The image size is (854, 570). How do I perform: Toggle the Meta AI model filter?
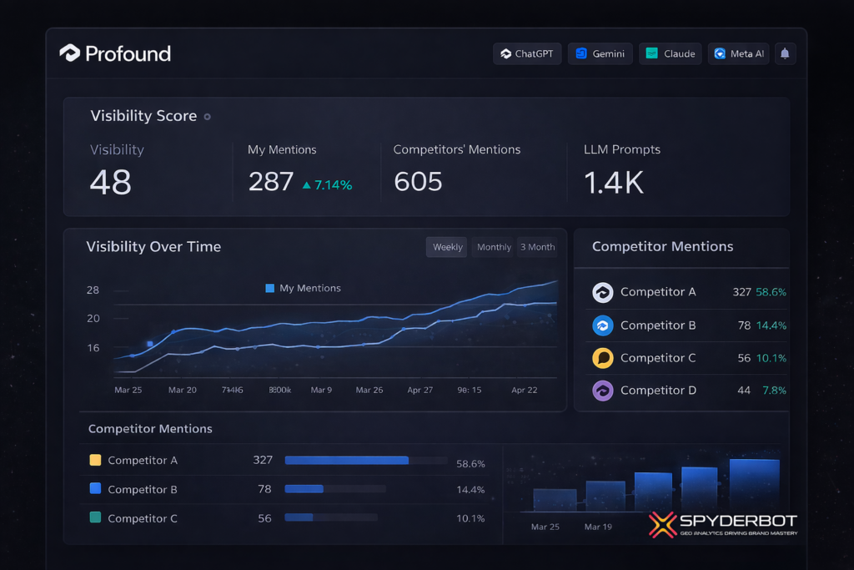coord(738,53)
